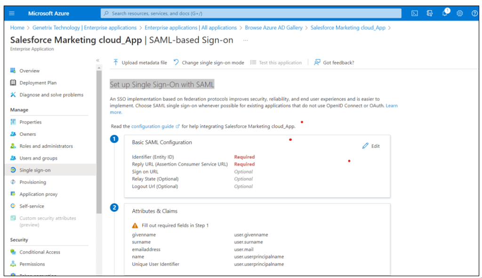The width and height of the screenshot is (482, 278).
Task: Open Genetrix Technology | Enterprise applications breadcrumb
Action: (x=85, y=28)
